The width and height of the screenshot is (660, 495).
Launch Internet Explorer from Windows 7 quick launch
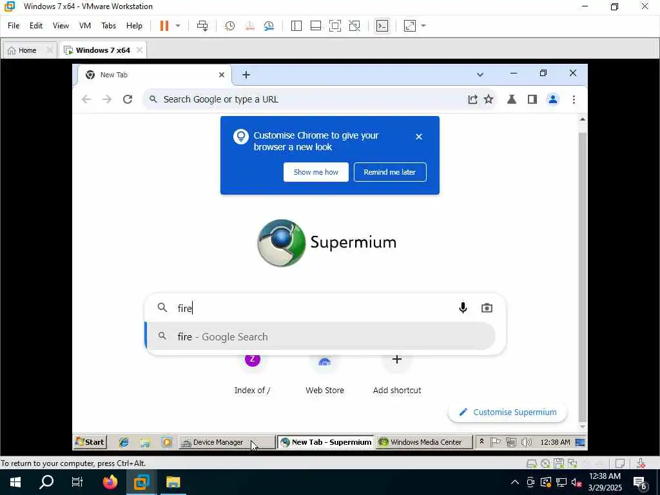point(123,442)
